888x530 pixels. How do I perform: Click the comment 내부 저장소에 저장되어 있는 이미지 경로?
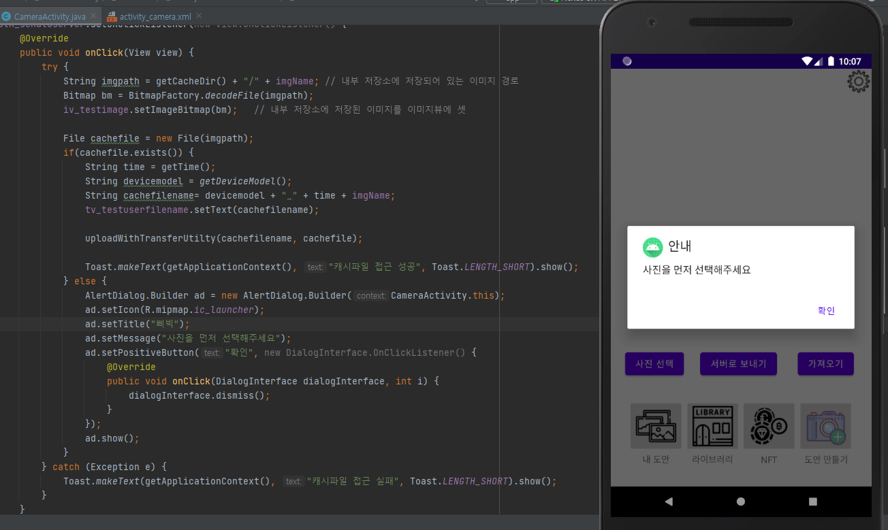coord(422,81)
